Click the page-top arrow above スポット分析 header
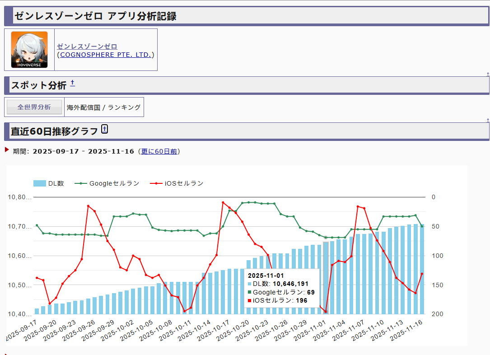Image resolution: width=490 pixels, height=355 pixels. click(487, 75)
